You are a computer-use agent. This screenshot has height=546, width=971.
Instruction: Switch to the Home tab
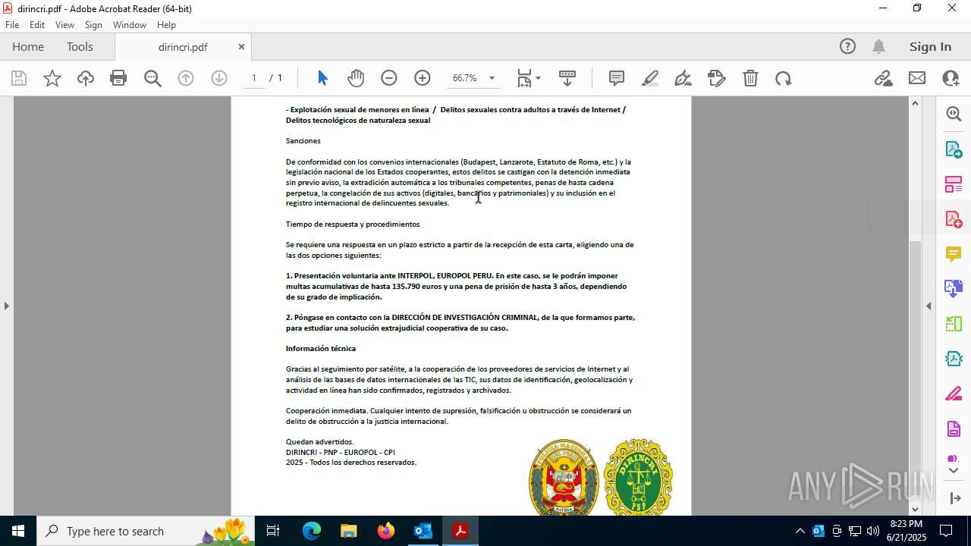coord(28,46)
